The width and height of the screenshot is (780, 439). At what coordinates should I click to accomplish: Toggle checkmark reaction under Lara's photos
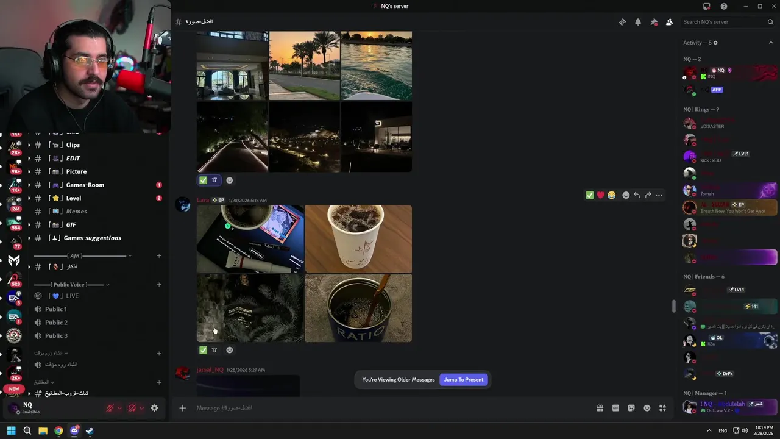(x=209, y=350)
